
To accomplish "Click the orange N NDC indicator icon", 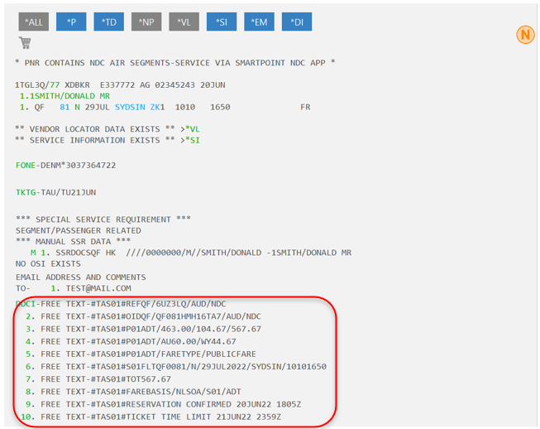I will (x=525, y=35).
